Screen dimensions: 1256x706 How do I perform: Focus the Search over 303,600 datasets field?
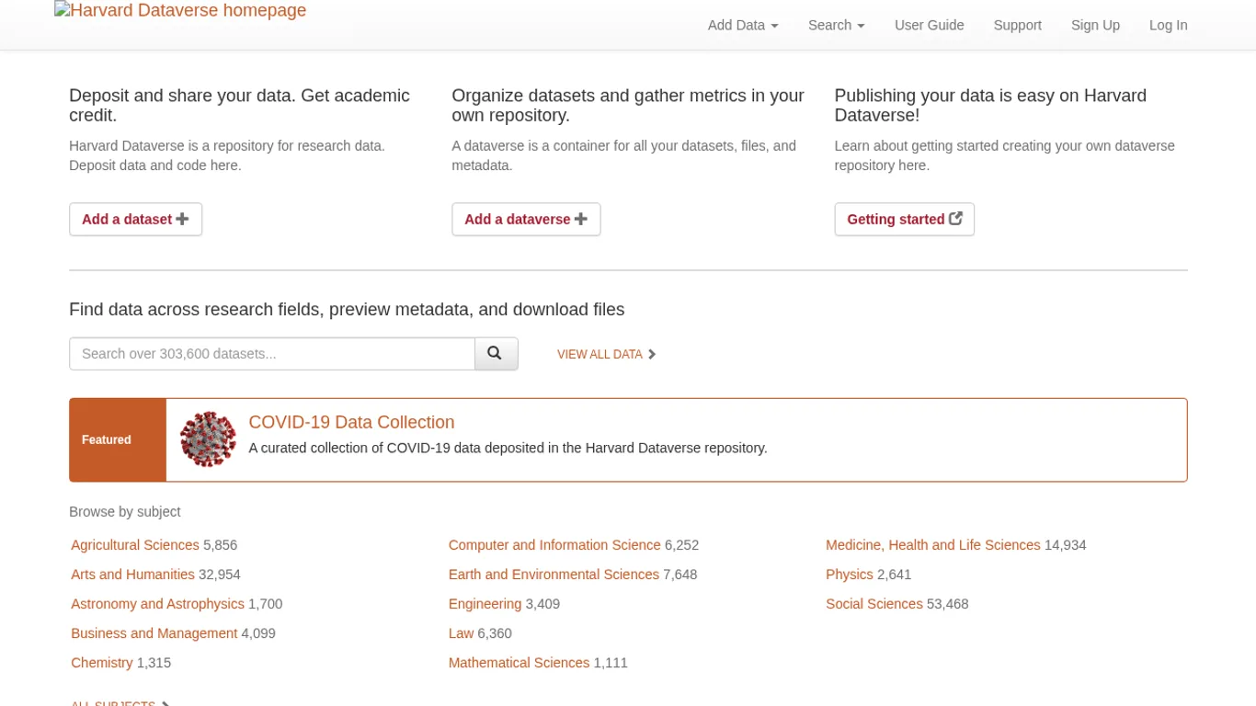tap(272, 354)
